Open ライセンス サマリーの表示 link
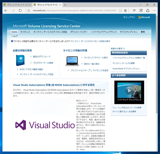160x154 pixels. coord(96,57)
